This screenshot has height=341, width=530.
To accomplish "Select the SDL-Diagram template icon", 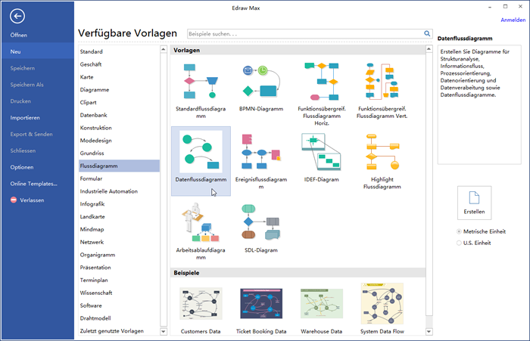I will (x=261, y=222).
